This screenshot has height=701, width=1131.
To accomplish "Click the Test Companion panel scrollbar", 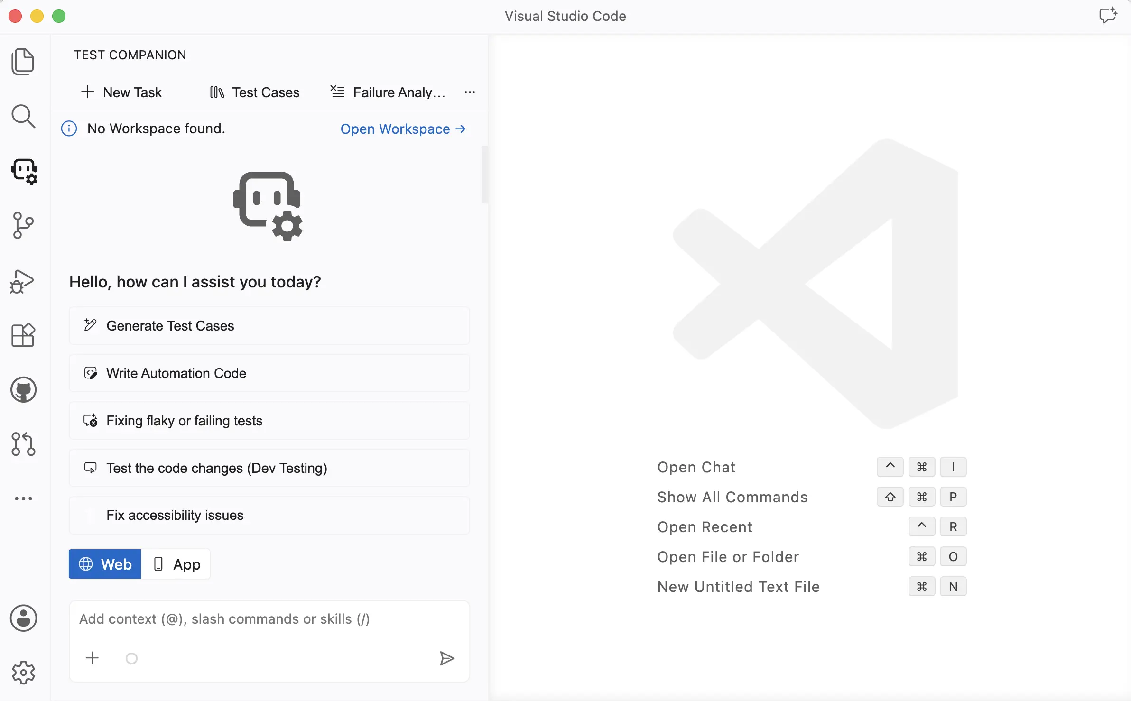I will (x=484, y=174).
